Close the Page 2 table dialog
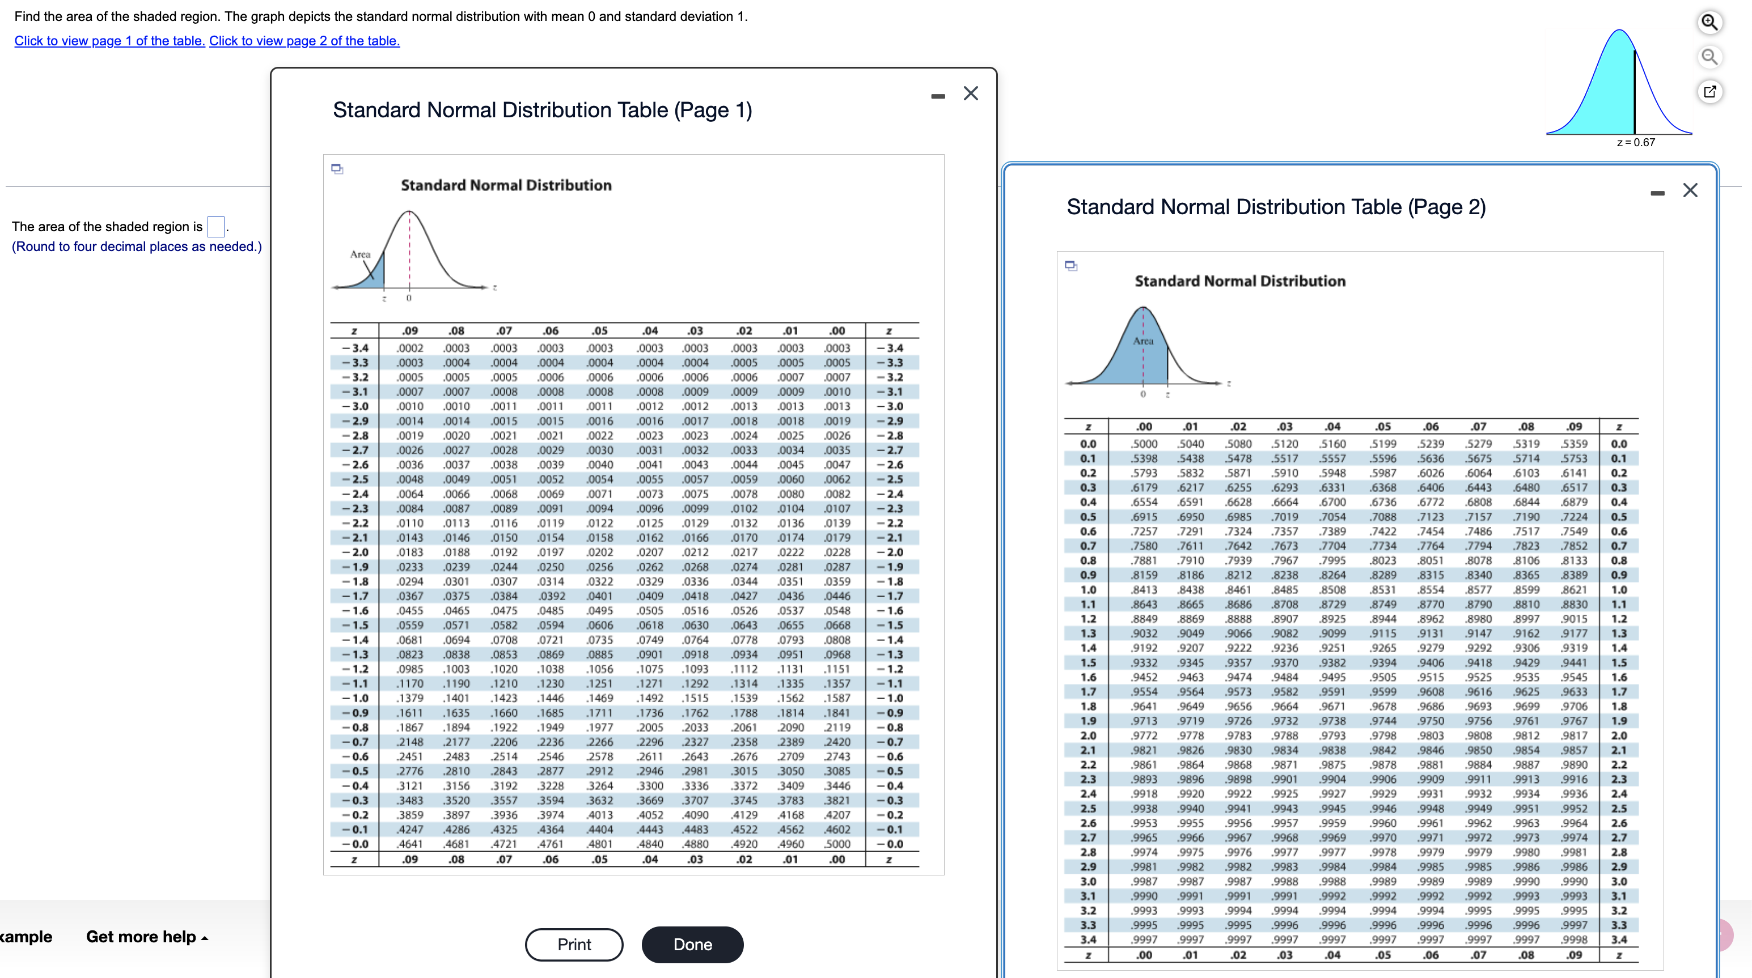The image size is (1752, 978). tap(1690, 190)
